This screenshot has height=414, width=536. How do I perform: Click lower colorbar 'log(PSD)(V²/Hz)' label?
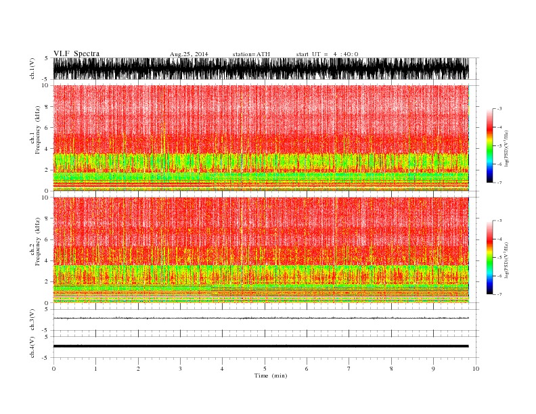pos(506,260)
